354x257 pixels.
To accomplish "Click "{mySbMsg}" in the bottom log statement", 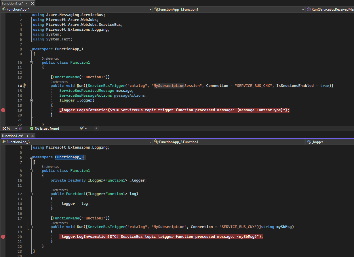I will pyautogui.click(x=248, y=237).
